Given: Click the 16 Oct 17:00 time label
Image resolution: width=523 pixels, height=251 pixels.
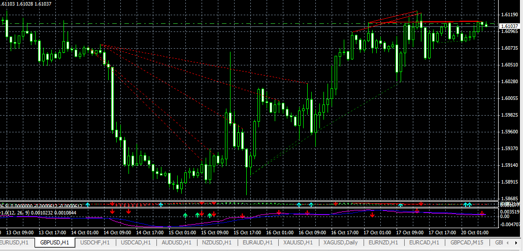Looking at the screenshot, I should [345, 232].
